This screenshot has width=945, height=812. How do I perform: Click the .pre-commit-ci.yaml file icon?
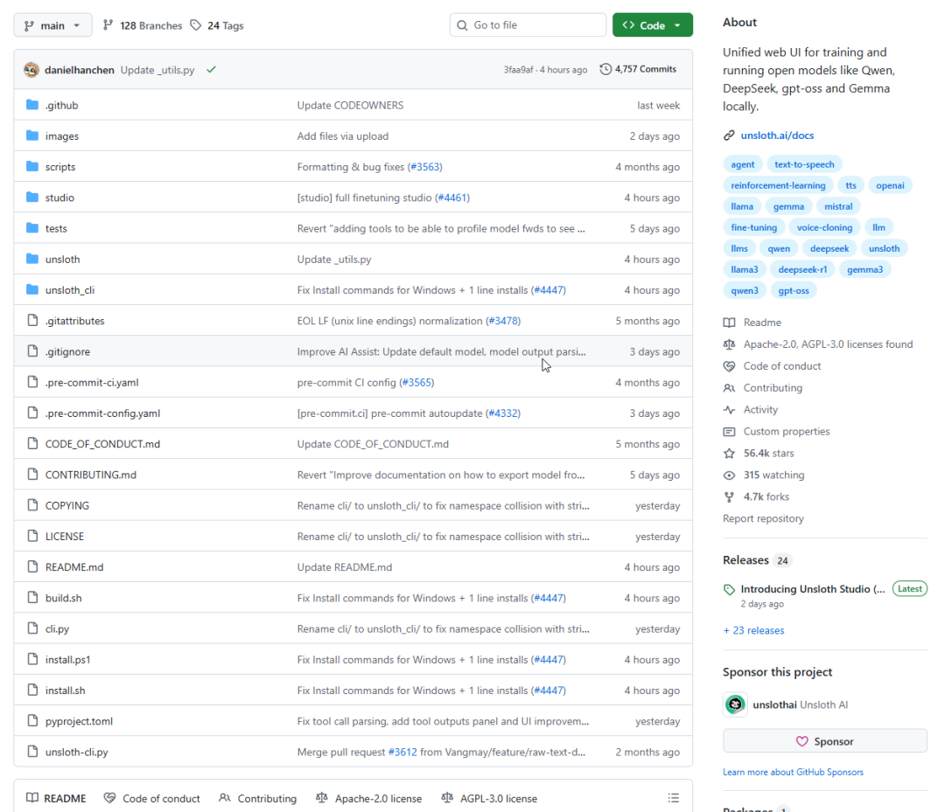32,382
